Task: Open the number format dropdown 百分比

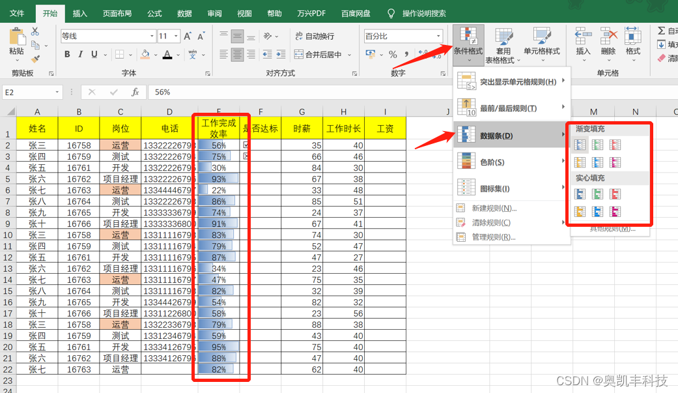Action: (438, 36)
